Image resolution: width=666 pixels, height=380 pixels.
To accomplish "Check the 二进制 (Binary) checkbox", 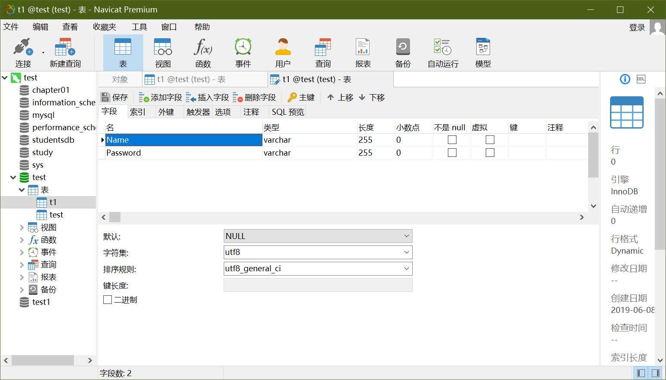I will tap(108, 300).
